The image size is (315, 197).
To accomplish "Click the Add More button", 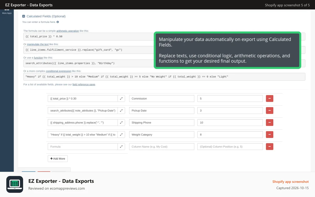I will [58, 159].
